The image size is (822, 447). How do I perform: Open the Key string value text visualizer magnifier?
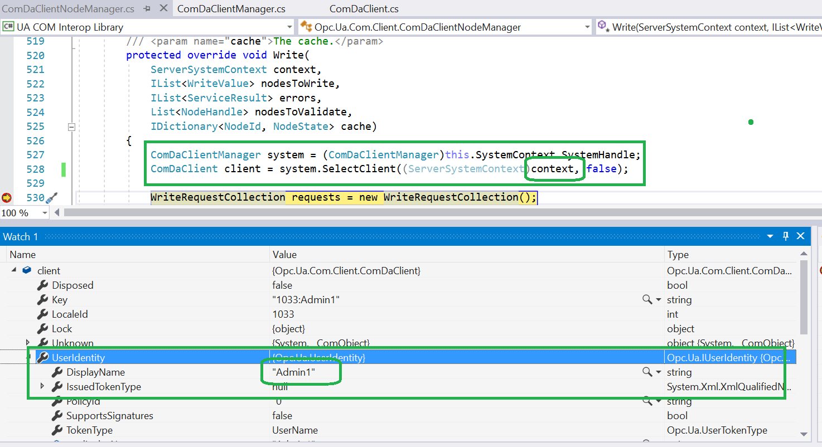coord(646,299)
